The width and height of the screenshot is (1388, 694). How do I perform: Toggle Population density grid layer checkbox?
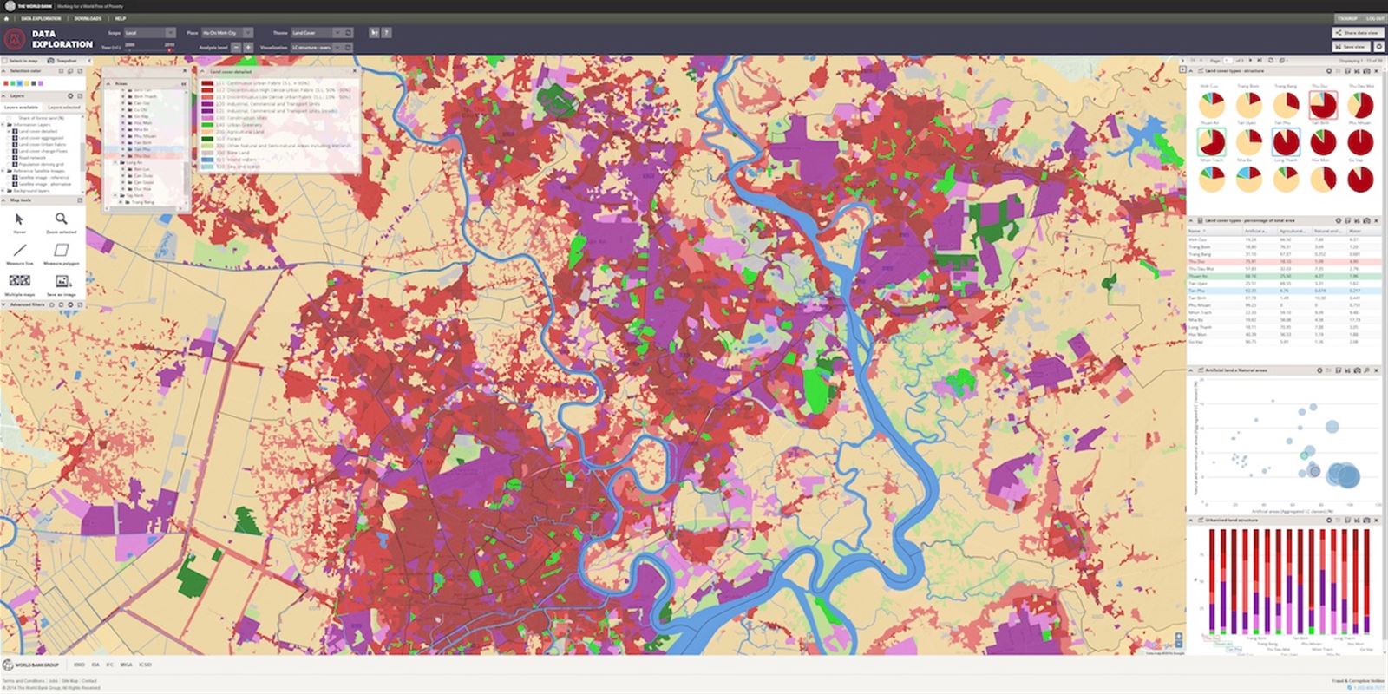[x=9, y=164]
